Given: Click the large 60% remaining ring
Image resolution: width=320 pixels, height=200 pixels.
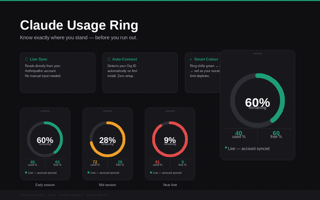Looking at the screenshot, I should click(257, 100).
